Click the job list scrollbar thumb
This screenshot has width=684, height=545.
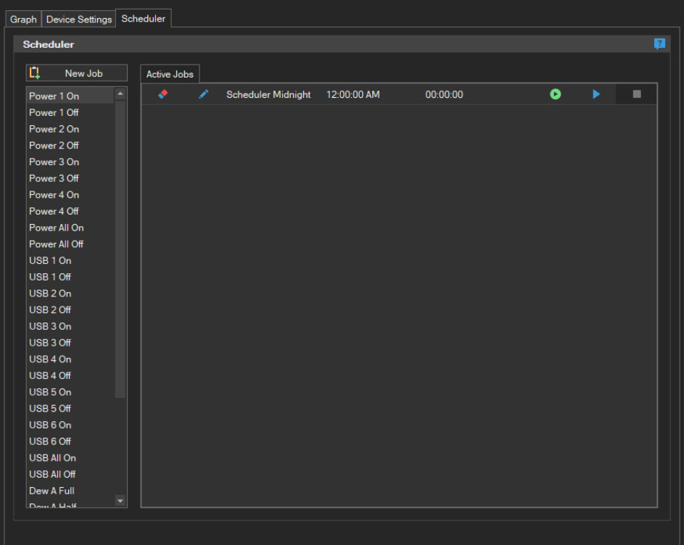point(120,249)
